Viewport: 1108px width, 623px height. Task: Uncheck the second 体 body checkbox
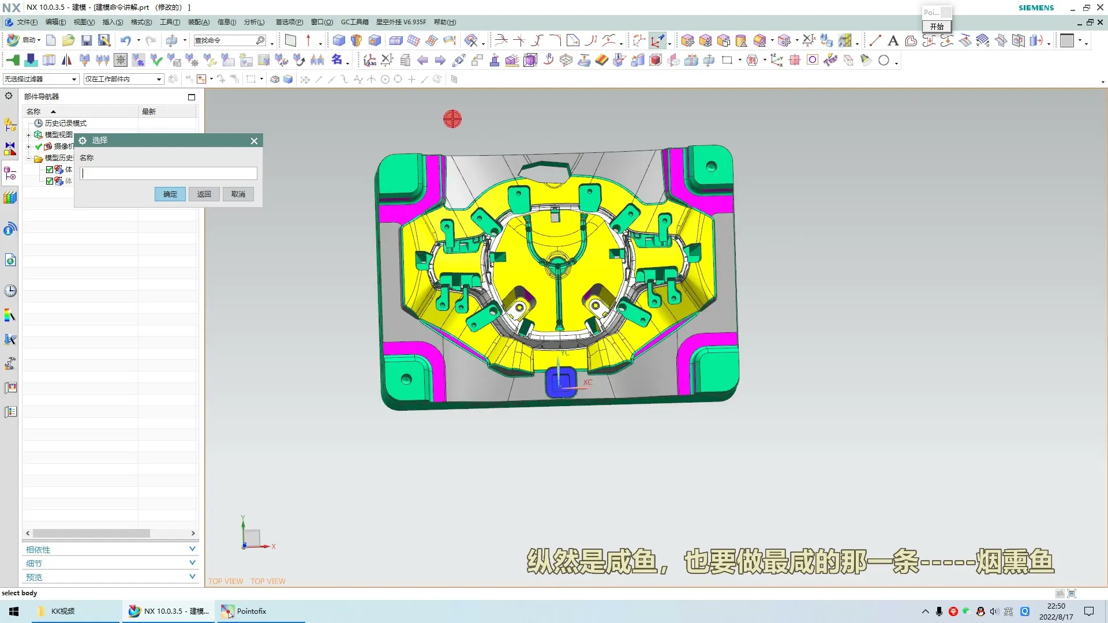click(x=50, y=181)
